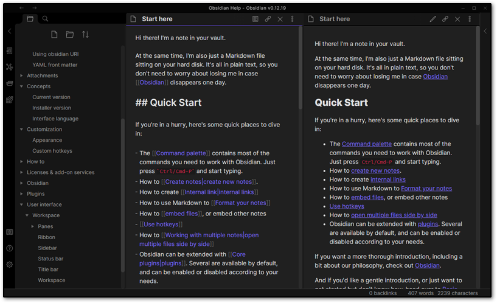This screenshot has width=497, height=303.
Task: Click the link-pane icon in the right pane
Action: pyautogui.click(x=445, y=19)
